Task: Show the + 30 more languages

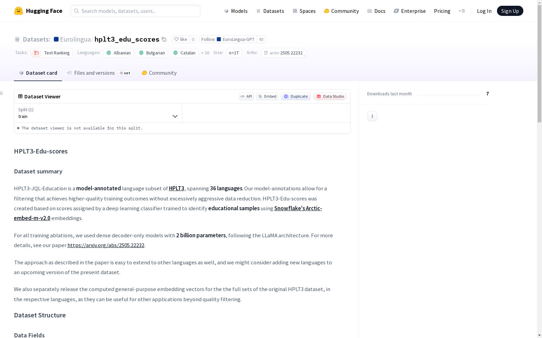Action: pos(205,53)
